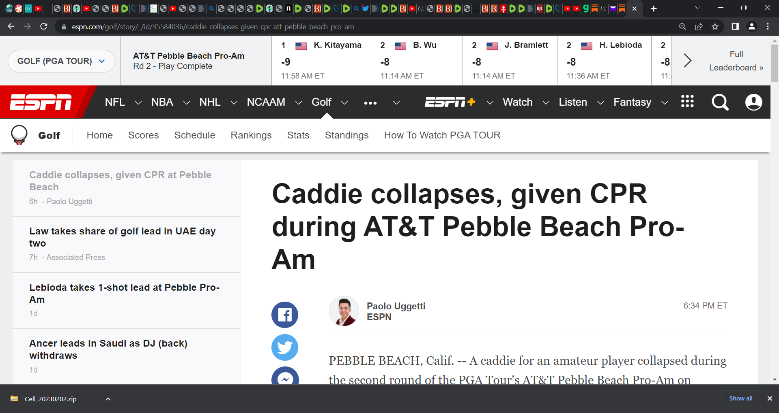The height and width of the screenshot is (413, 779).
Task: Click the ESPN logo
Action: click(40, 102)
